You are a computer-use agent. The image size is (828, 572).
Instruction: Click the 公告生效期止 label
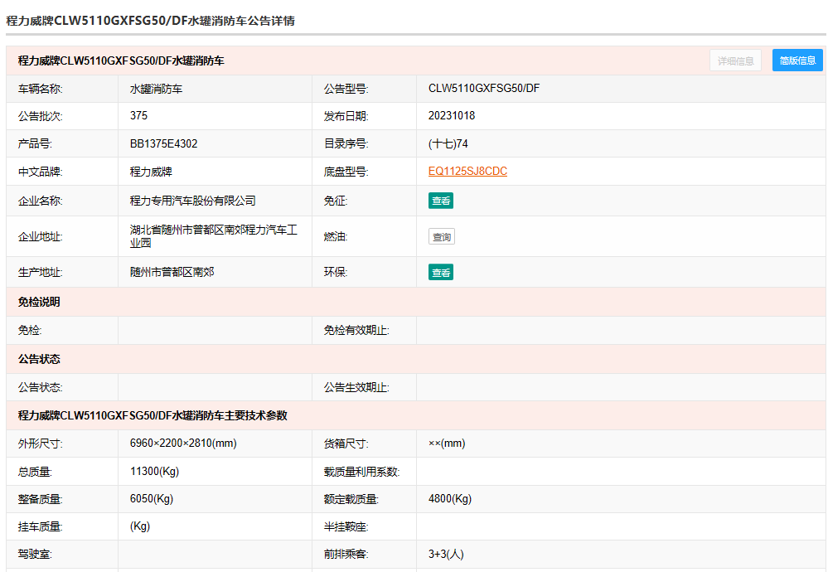356,388
